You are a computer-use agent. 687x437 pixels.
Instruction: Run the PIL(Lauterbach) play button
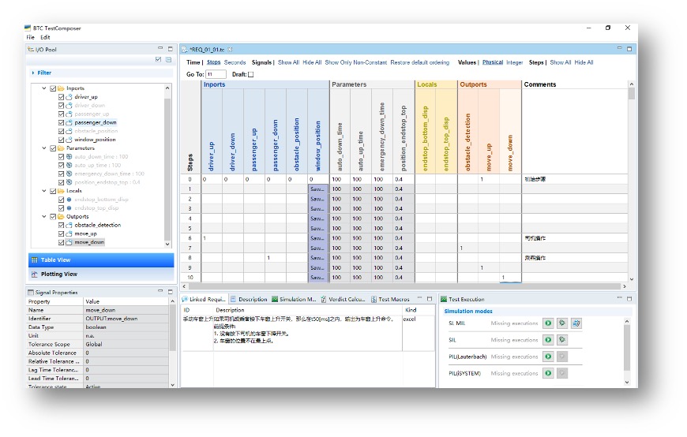[x=548, y=357]
